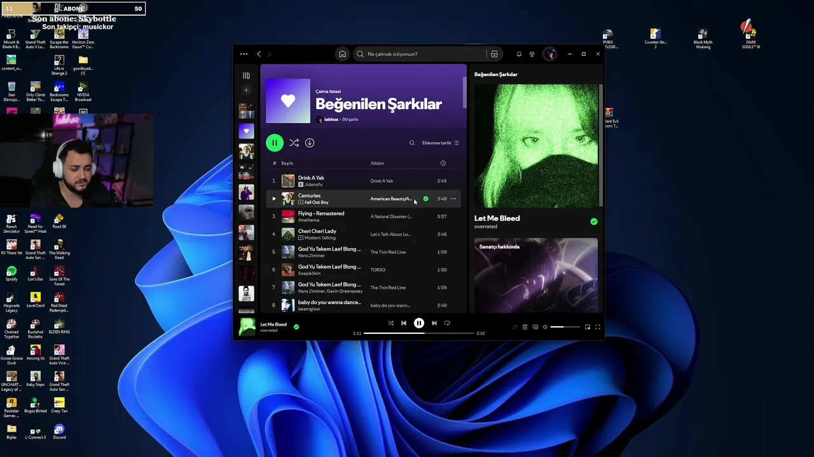Open the Spotify Home button
Viewport: 814px width, 457px height.
click(342, 54)
